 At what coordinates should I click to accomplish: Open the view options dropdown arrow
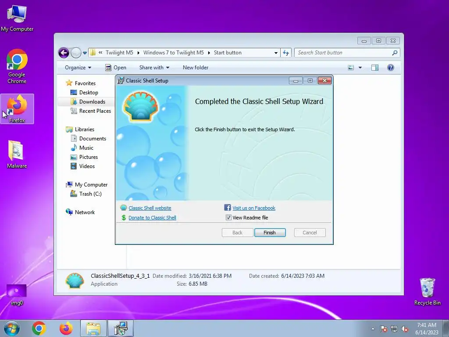click(360, 68)
